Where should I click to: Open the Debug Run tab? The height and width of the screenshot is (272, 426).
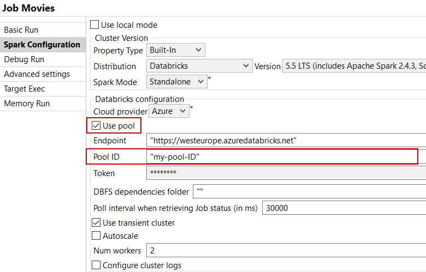[24, 59]
